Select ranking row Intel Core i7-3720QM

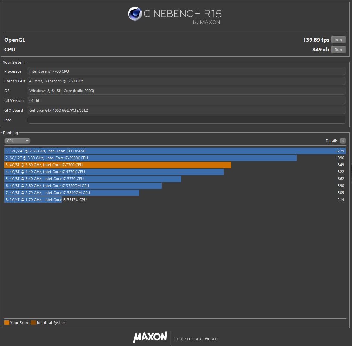[x=175, y=186]
